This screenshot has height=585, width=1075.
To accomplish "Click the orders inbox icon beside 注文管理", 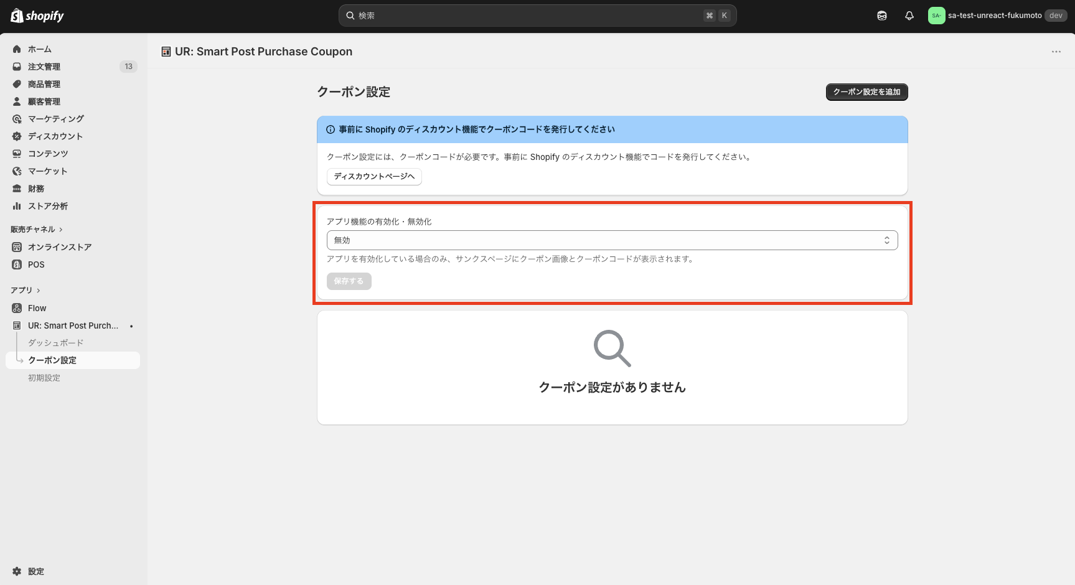I will coord(17,67).
